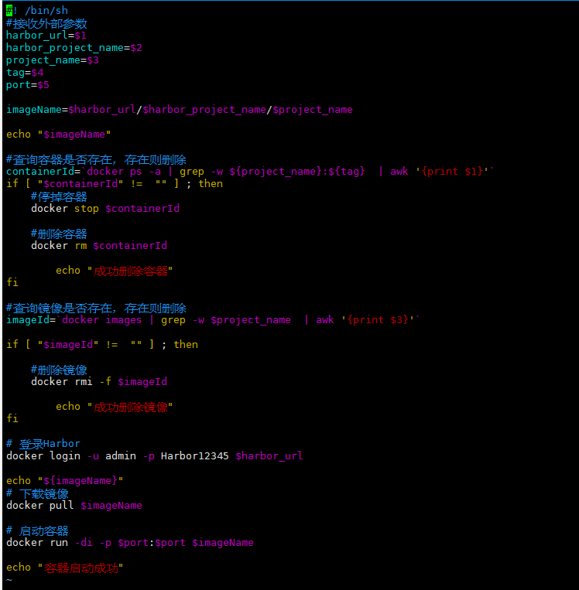The image size is (579, 590).
Task: Click the comment '#查询容器是否存在，存在则删除'
Action: tap(96, 159)
